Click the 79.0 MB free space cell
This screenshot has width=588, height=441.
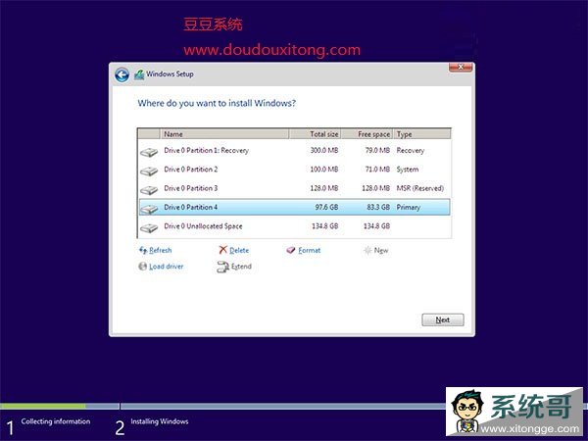tap(377, 150)
